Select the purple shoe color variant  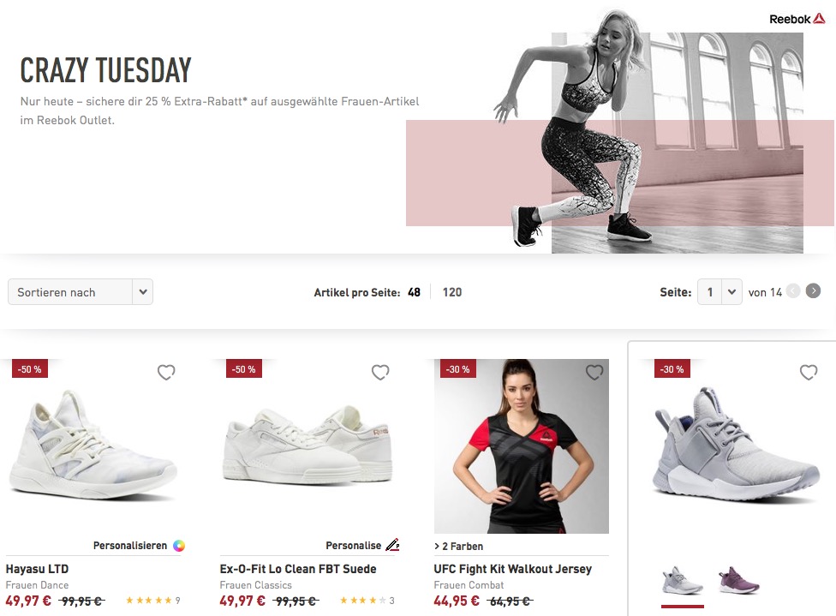click(739, 581)
